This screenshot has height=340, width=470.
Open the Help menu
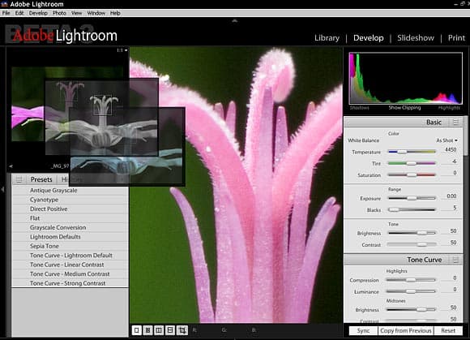115,13
